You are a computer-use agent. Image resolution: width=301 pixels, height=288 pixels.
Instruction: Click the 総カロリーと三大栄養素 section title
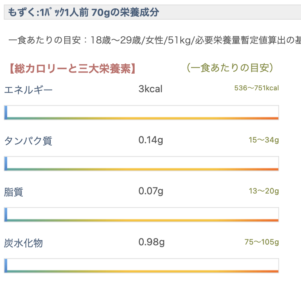pos(72,68)
